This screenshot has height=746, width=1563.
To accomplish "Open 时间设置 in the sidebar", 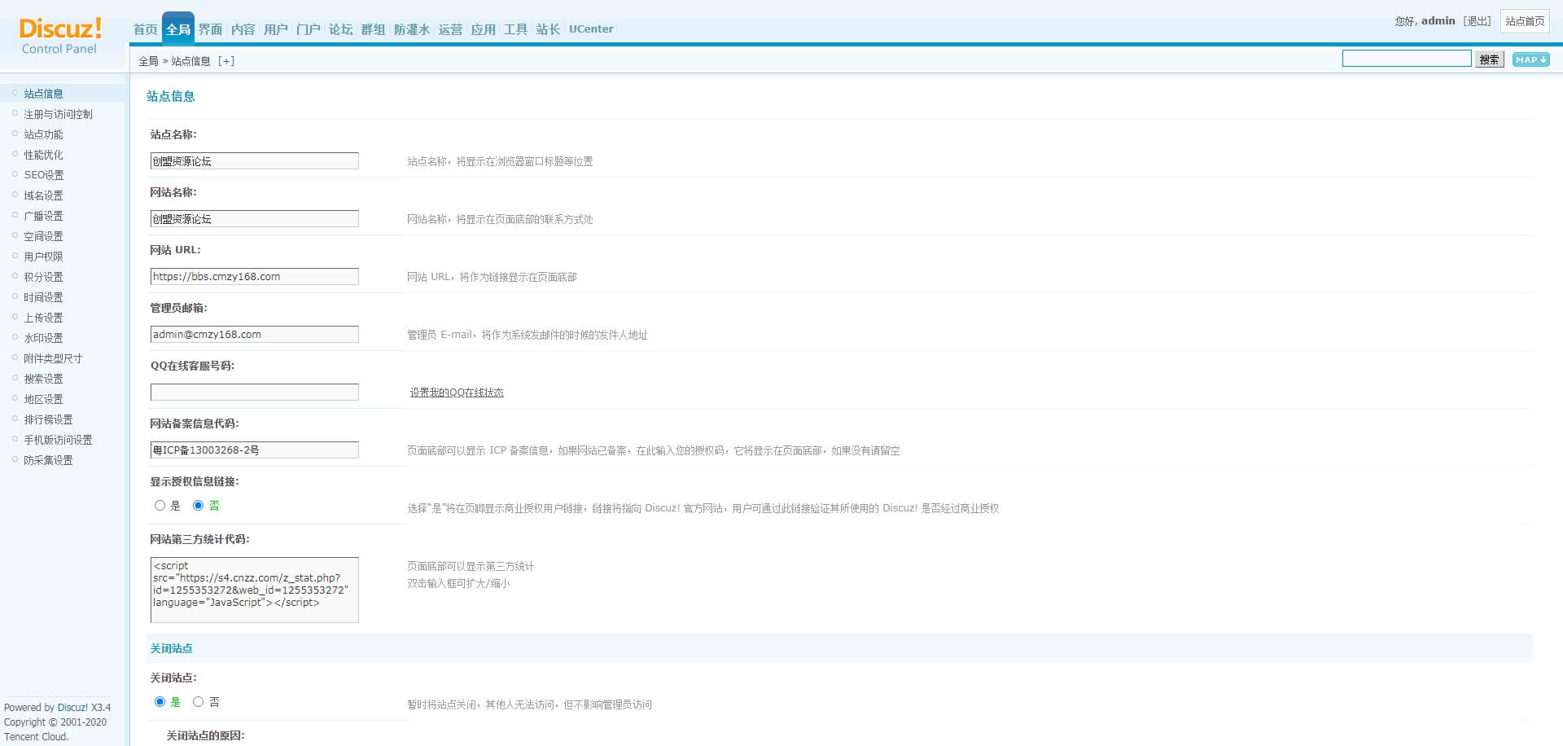I will tap(43, 297).
